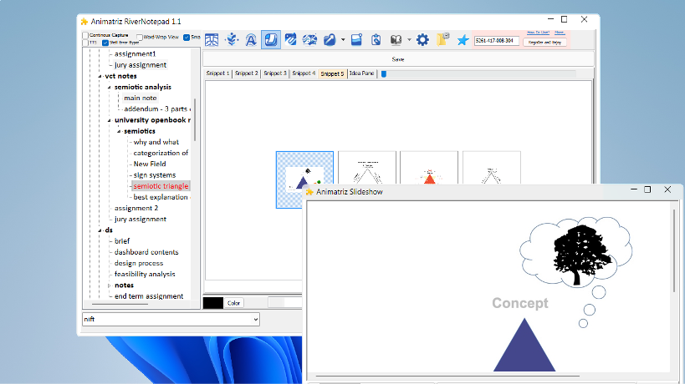Click the tree panel vertical scrollbar
The image size is (685, 384).
[x=195, y=120]
